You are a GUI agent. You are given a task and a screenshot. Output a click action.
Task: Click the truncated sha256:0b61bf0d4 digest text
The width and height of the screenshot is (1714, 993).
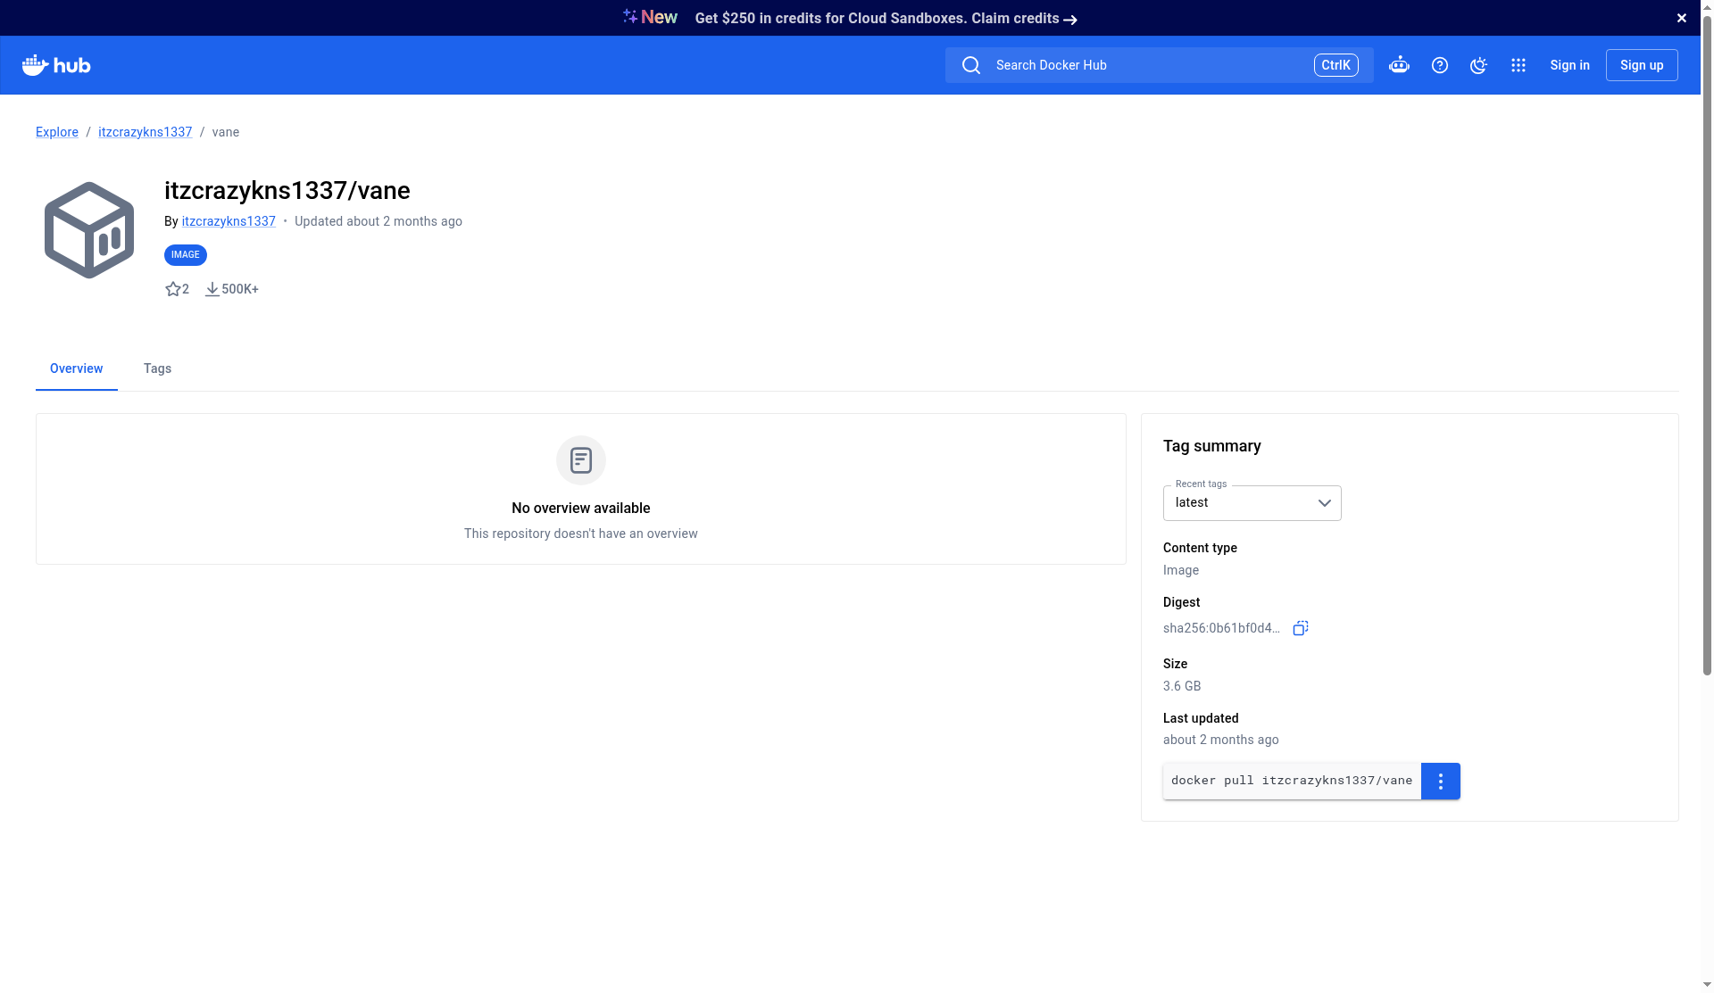(x=1221, y=628)
